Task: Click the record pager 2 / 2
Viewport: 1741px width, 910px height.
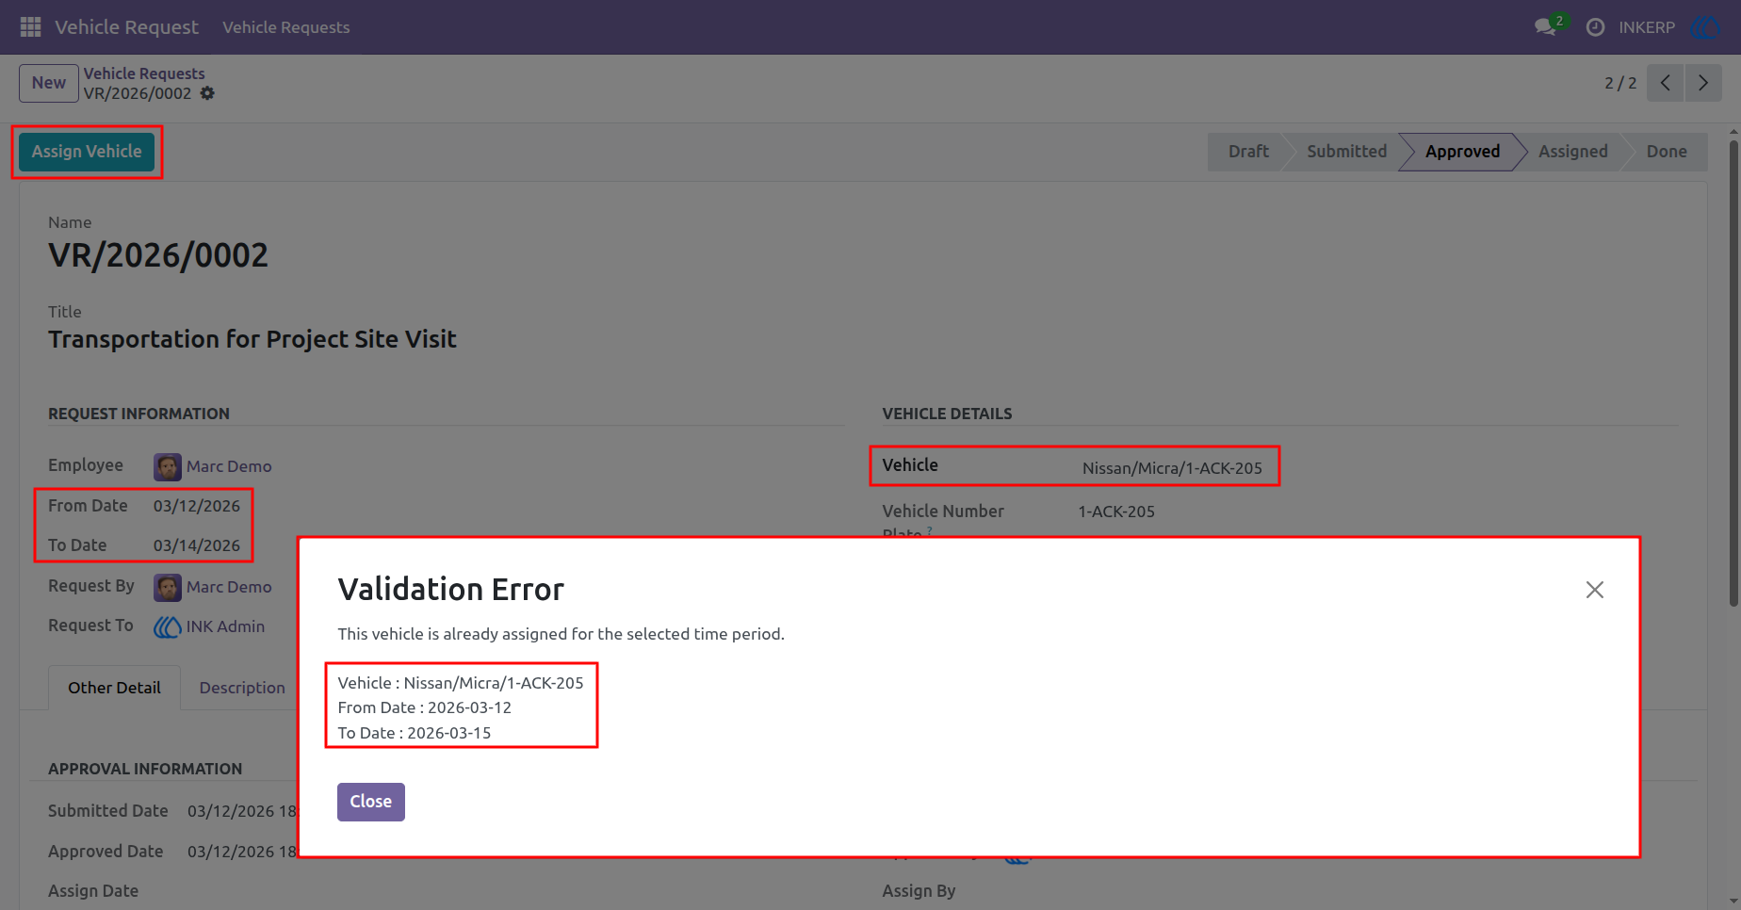Action: click(1620, 83)
